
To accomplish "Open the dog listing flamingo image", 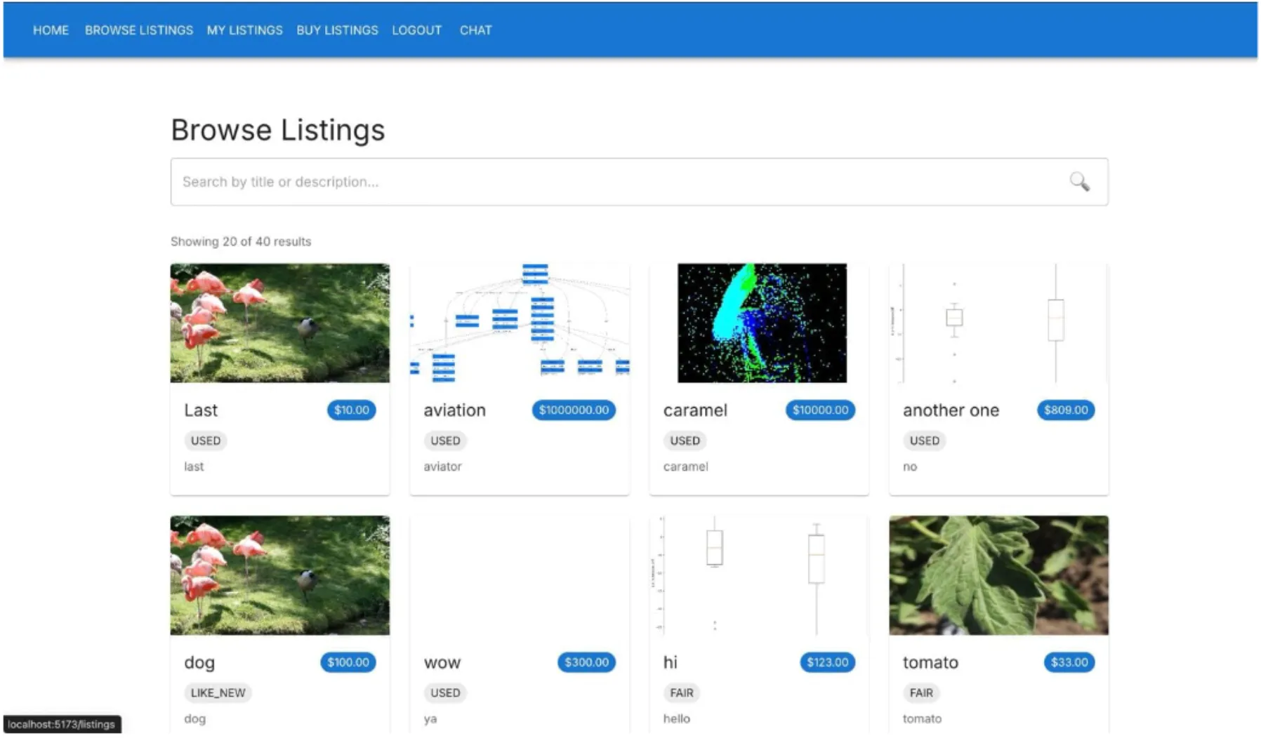I will coord(279,575).
